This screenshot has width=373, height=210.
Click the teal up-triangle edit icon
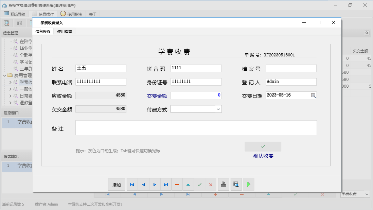[188, 185]
